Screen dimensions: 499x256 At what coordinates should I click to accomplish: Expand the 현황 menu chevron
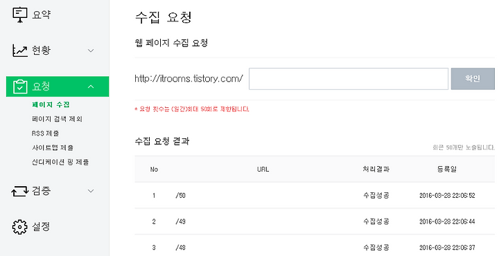tap(91, 51)
